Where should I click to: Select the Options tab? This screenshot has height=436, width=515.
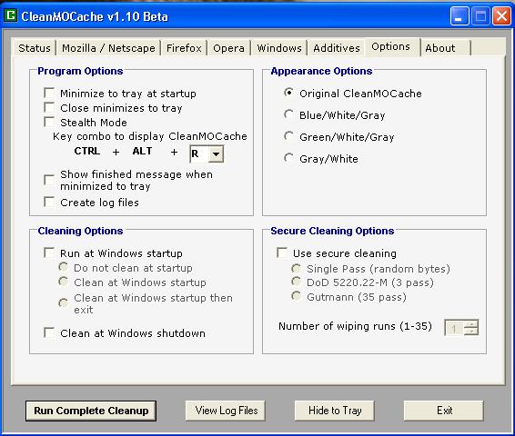click(x=391, y=47)
